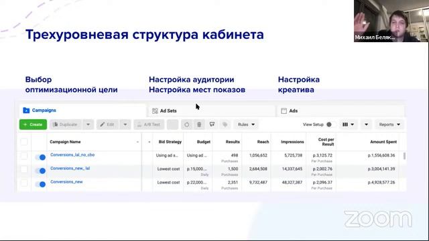Click the tag label icon
This screenshot has height=241, width=429.
225,125
